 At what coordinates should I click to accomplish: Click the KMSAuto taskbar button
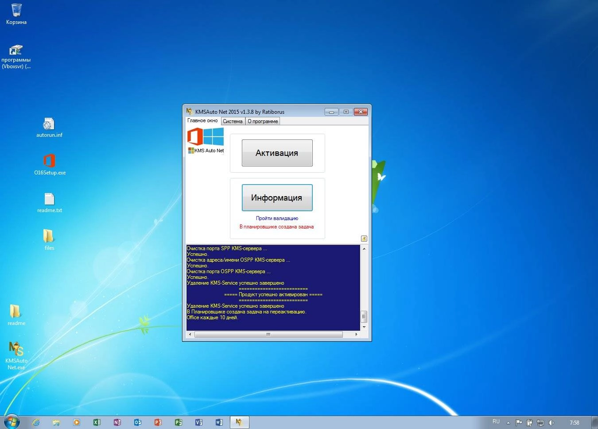240,422
